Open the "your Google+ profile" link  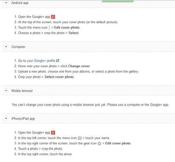pos(41,61)
